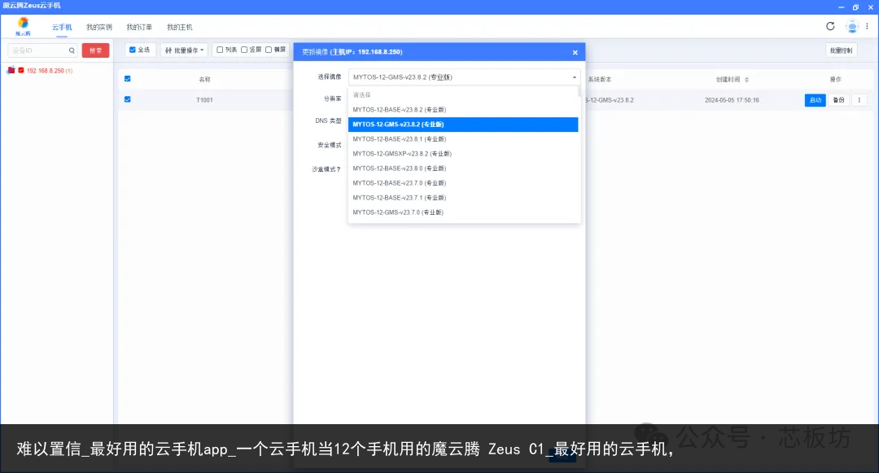The height and width of the screenshot is (473, 879).
Task: Open the three-dot menu beside the avatar
Action: point(868,26)
